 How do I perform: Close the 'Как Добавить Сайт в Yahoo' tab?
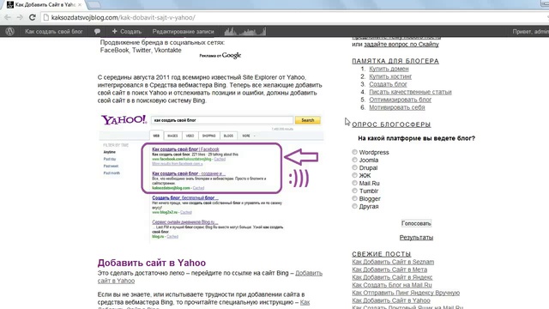pos(80,5)
